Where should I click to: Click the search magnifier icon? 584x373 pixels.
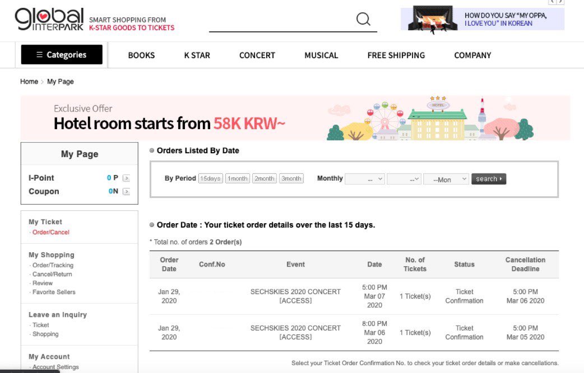point(363,19)
